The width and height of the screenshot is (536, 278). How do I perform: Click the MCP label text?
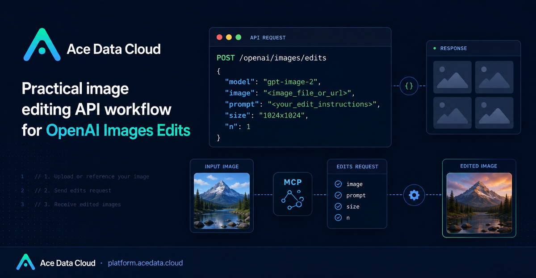[293, 183]
